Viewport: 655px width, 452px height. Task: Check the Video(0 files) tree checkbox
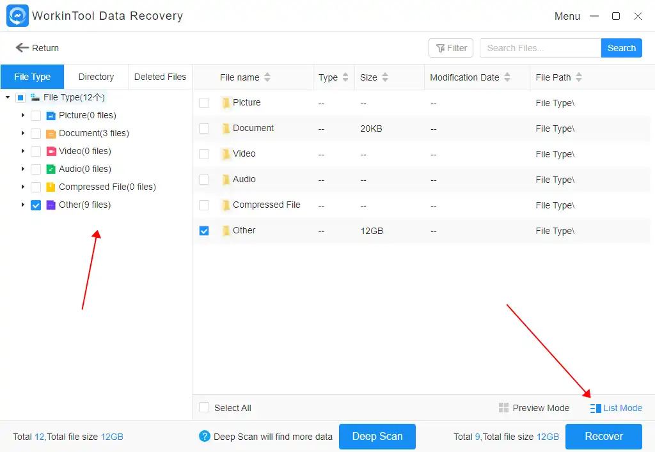[36, 151]
